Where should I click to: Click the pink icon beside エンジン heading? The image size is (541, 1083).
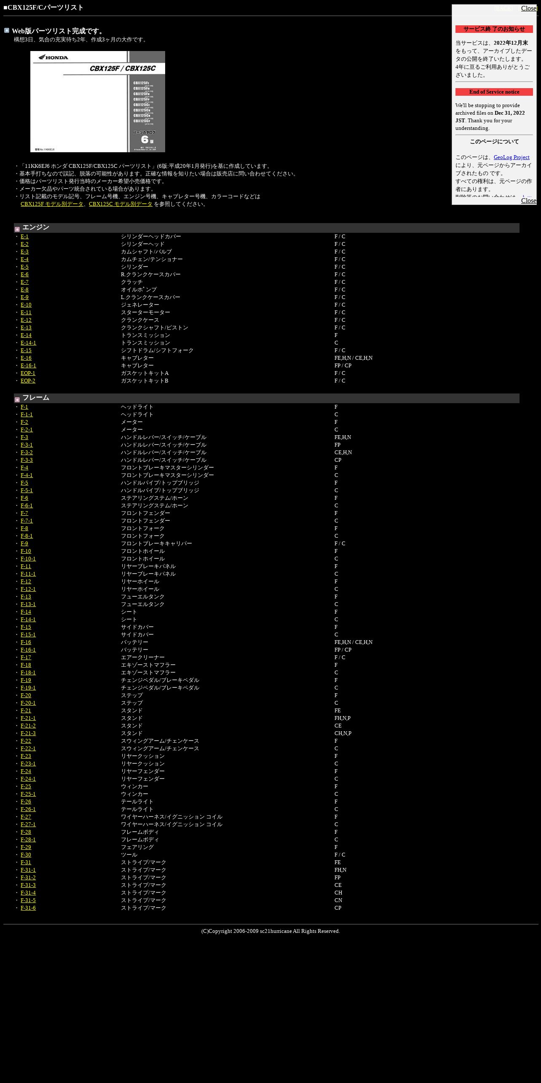click(17, 229)
